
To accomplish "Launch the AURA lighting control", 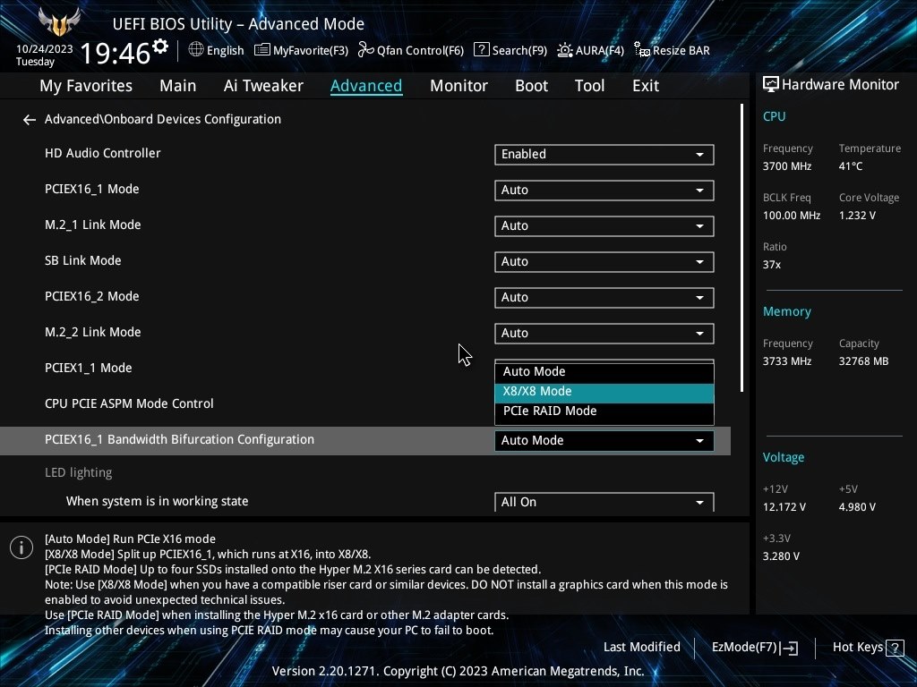I will [x=590, y=50].
